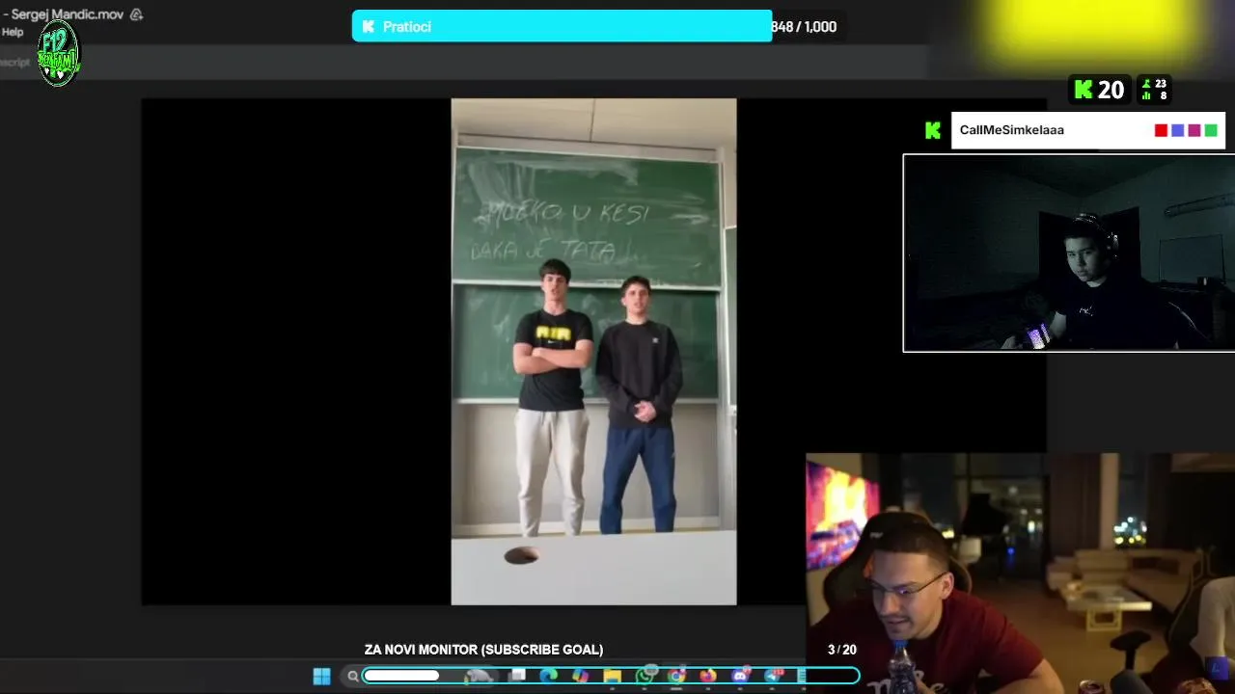Viewport: 1235px width, 694px height.
Task: Open the Help menu
Action: 13,32
